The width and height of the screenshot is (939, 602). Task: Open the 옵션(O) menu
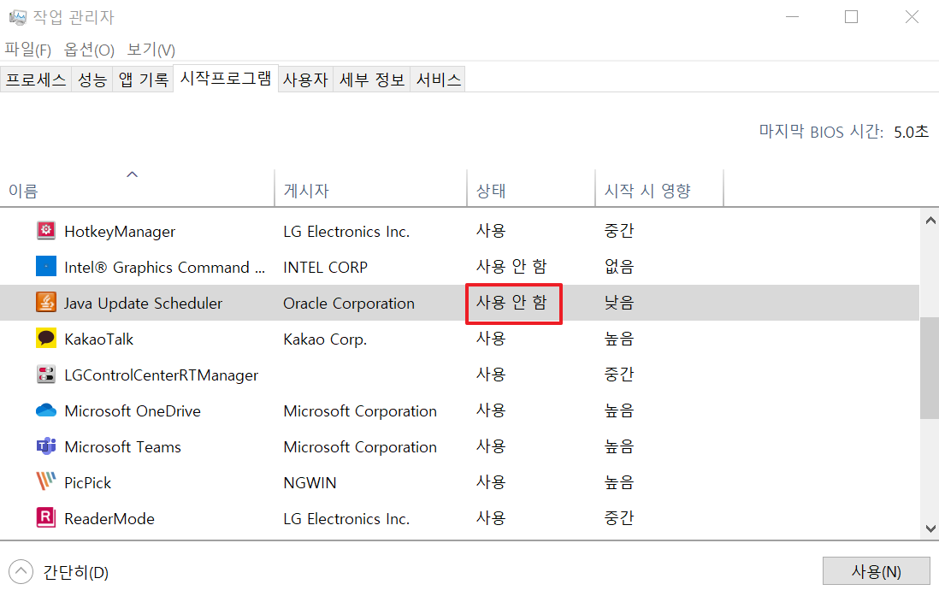pyautogui.click(x=88, y=50)
